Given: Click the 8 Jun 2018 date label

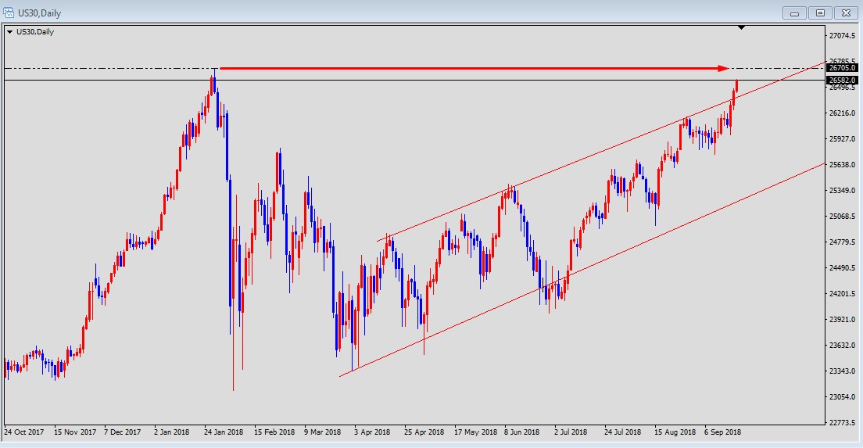Looking at the screenshot, I should pos(521,432).
